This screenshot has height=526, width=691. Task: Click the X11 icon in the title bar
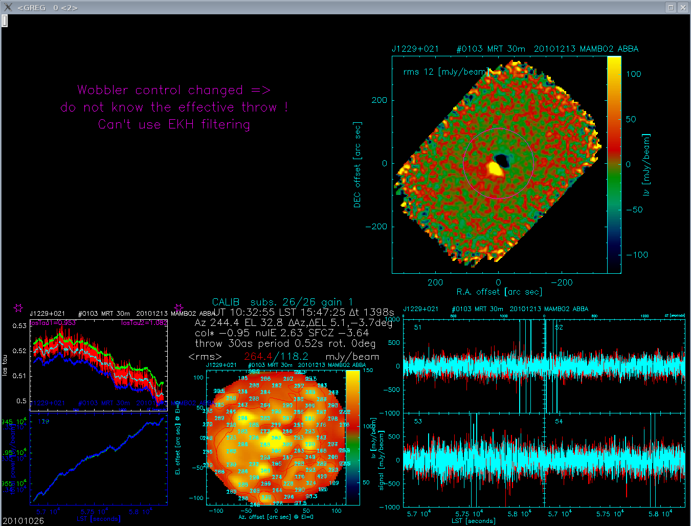(x=8, y=7)
